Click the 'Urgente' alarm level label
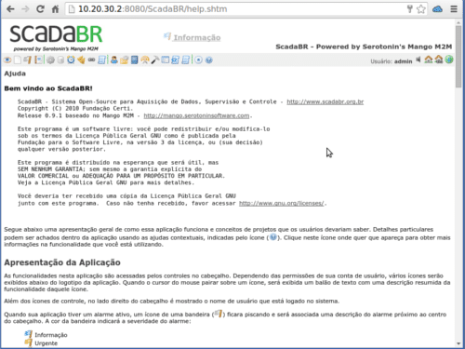The height and width of the screenshot is (349, 465). (46, 343)
